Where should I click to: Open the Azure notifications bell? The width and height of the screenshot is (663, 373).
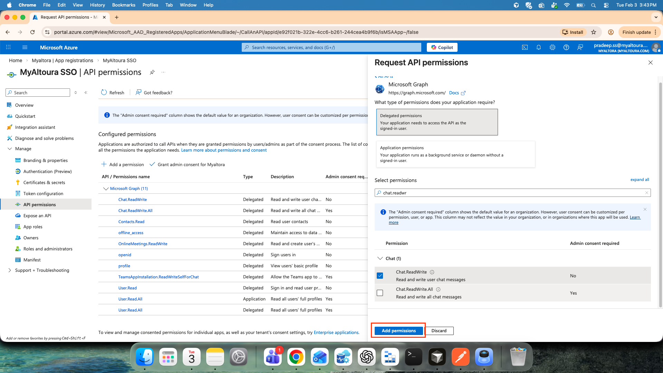pyautogui.click(x=539, y=47)
